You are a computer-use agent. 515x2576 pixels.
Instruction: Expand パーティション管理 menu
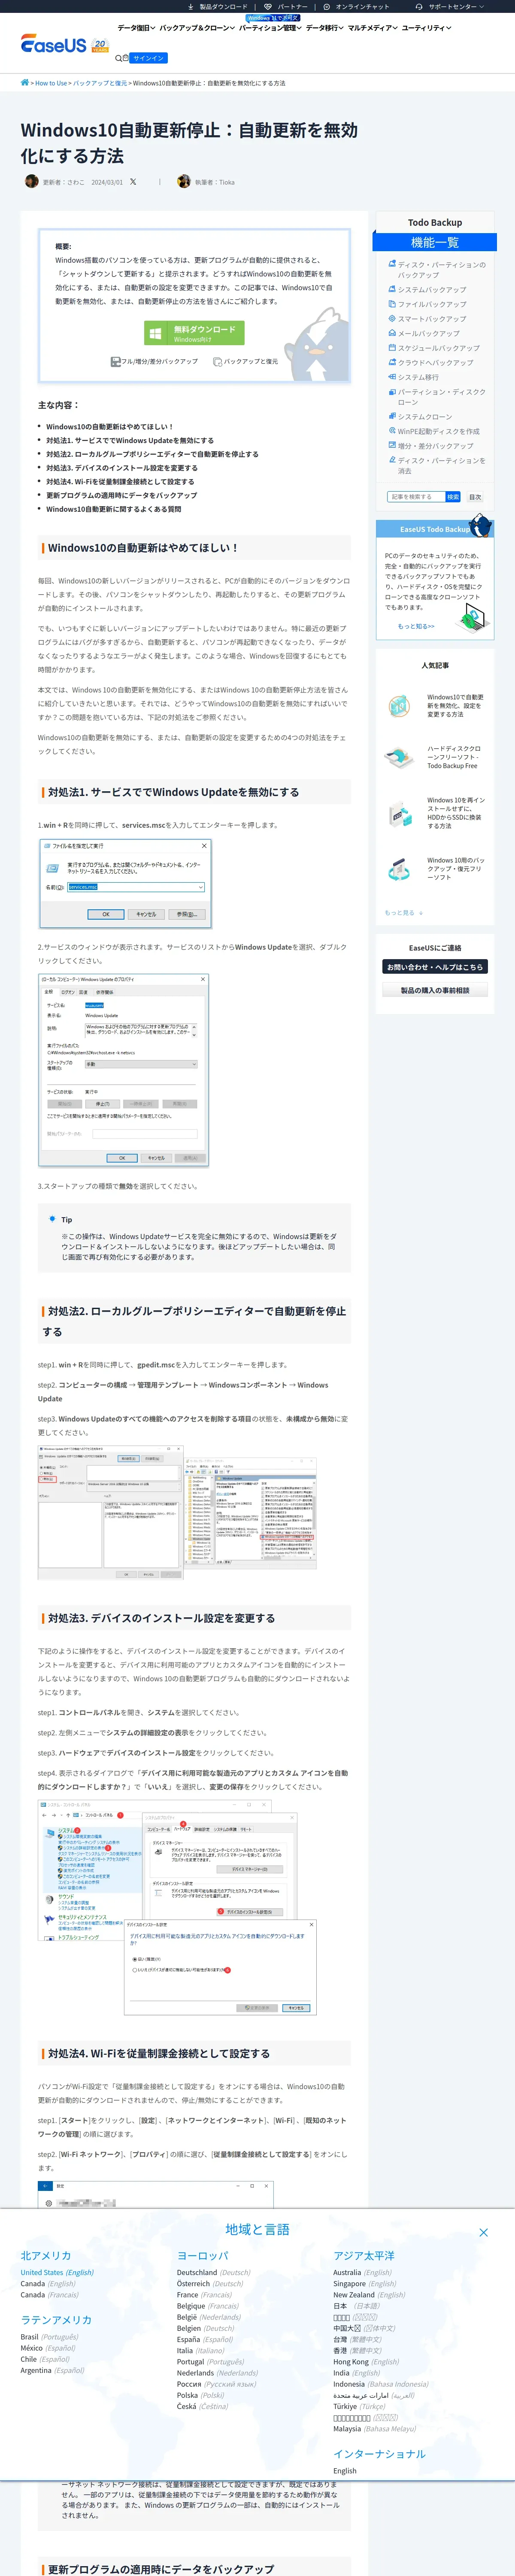(270, 28)
